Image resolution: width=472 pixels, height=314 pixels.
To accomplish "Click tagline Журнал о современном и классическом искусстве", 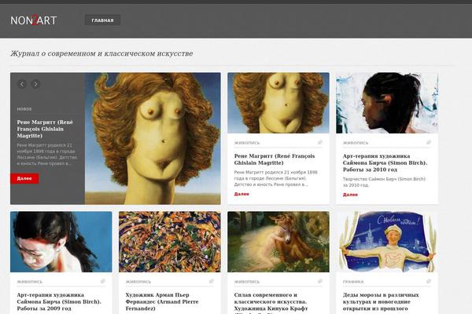I will point(101,53).
